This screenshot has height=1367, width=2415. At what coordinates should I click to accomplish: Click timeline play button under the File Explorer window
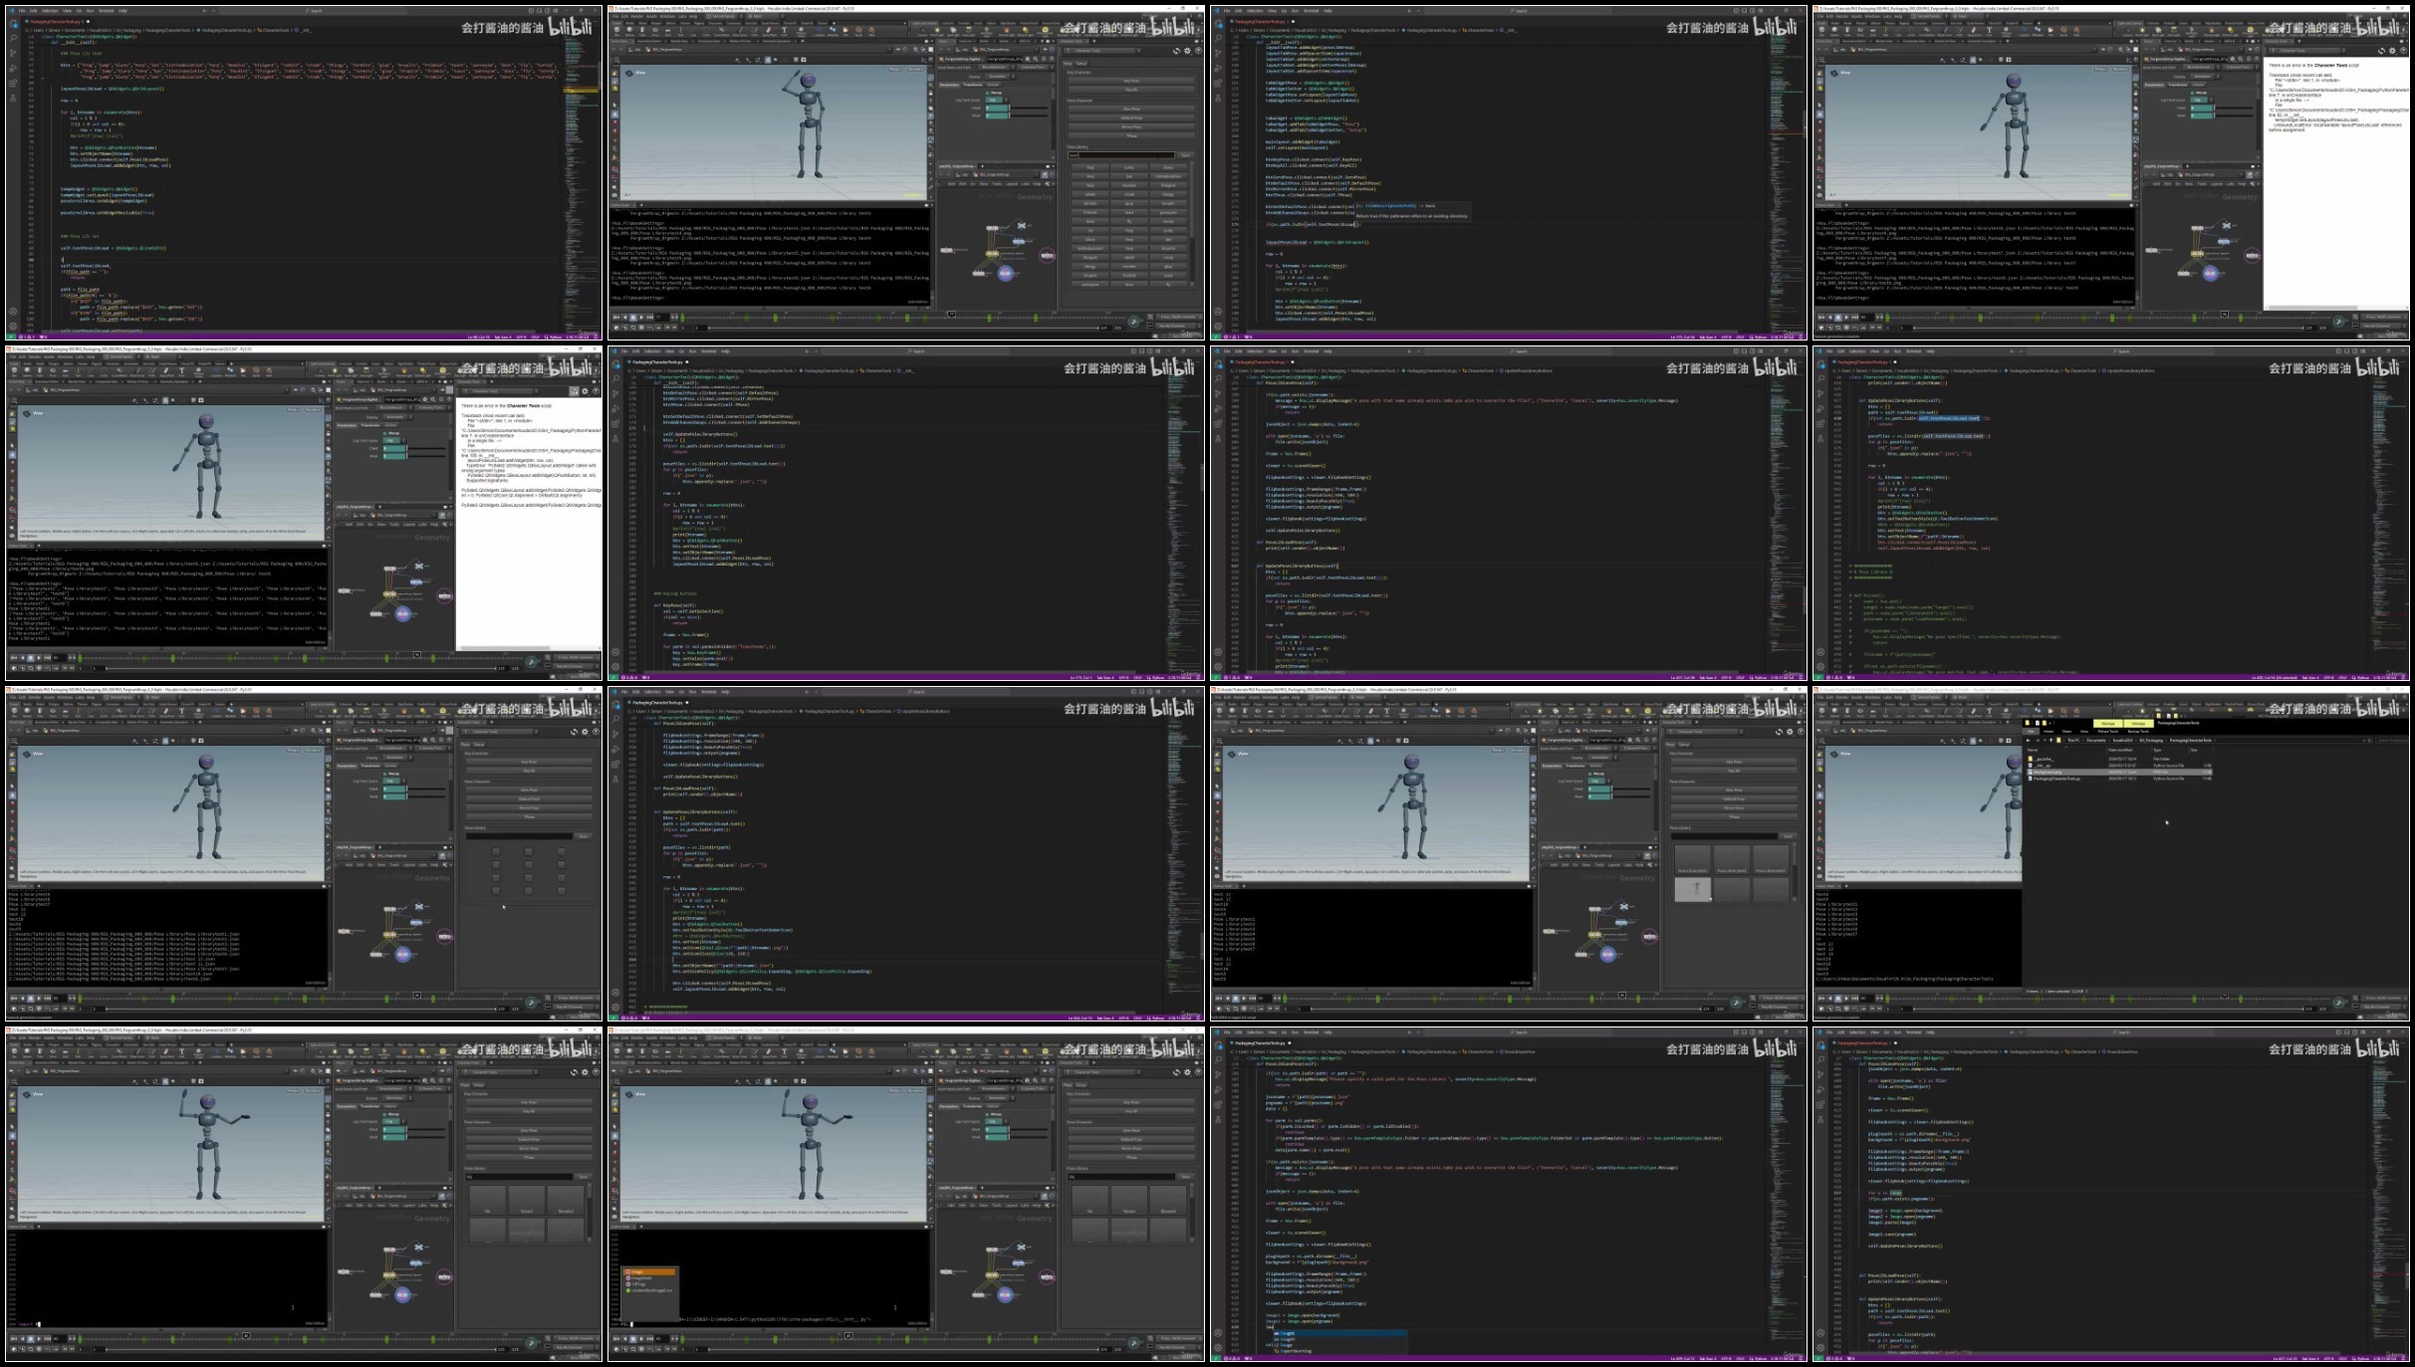1846,999
